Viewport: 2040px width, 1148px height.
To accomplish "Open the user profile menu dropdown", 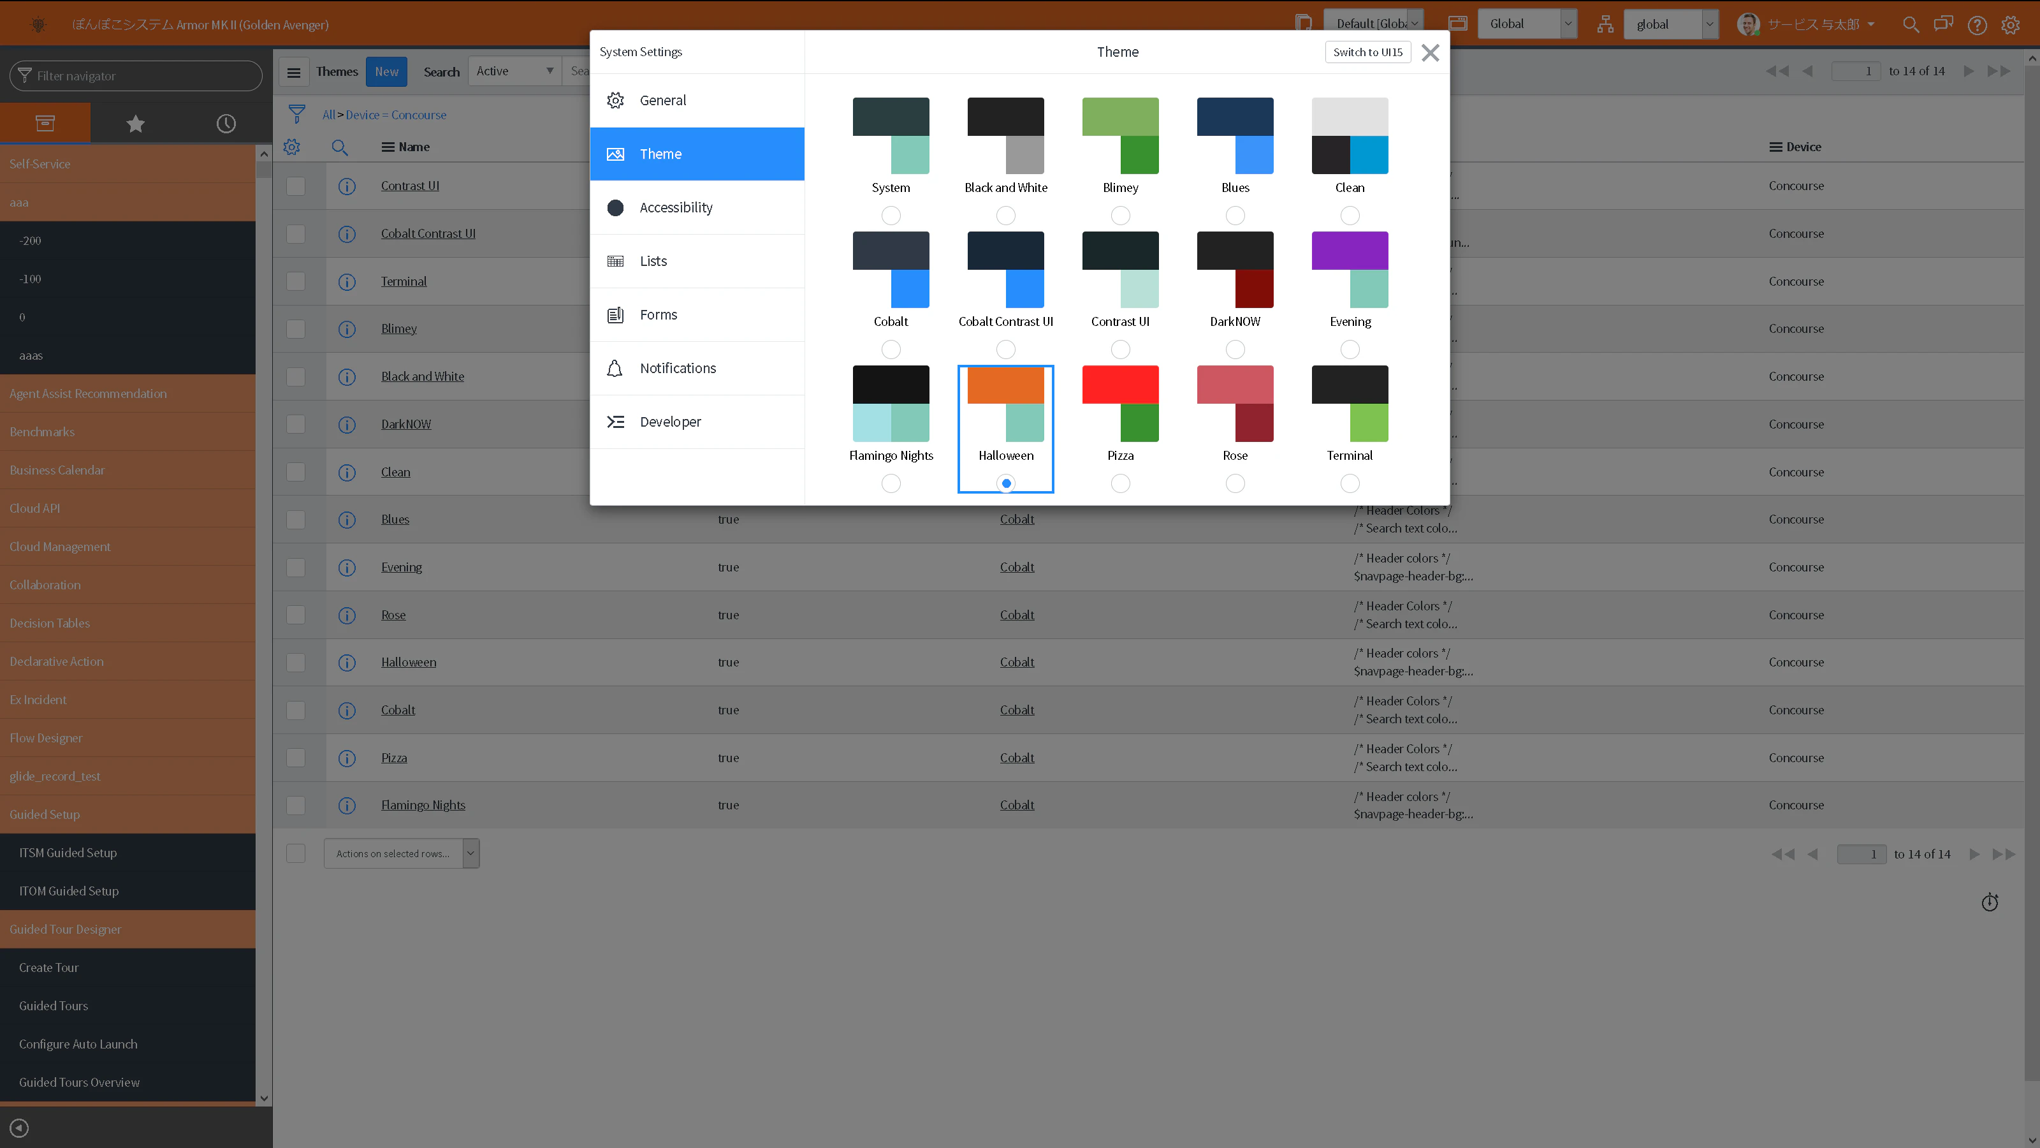I will (1807, 24).
